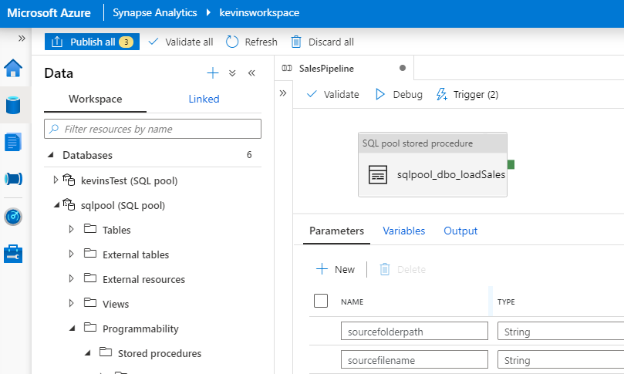Collapse Programmability folder
Viewport: 624px width, 374px height.
click(72, 329)
